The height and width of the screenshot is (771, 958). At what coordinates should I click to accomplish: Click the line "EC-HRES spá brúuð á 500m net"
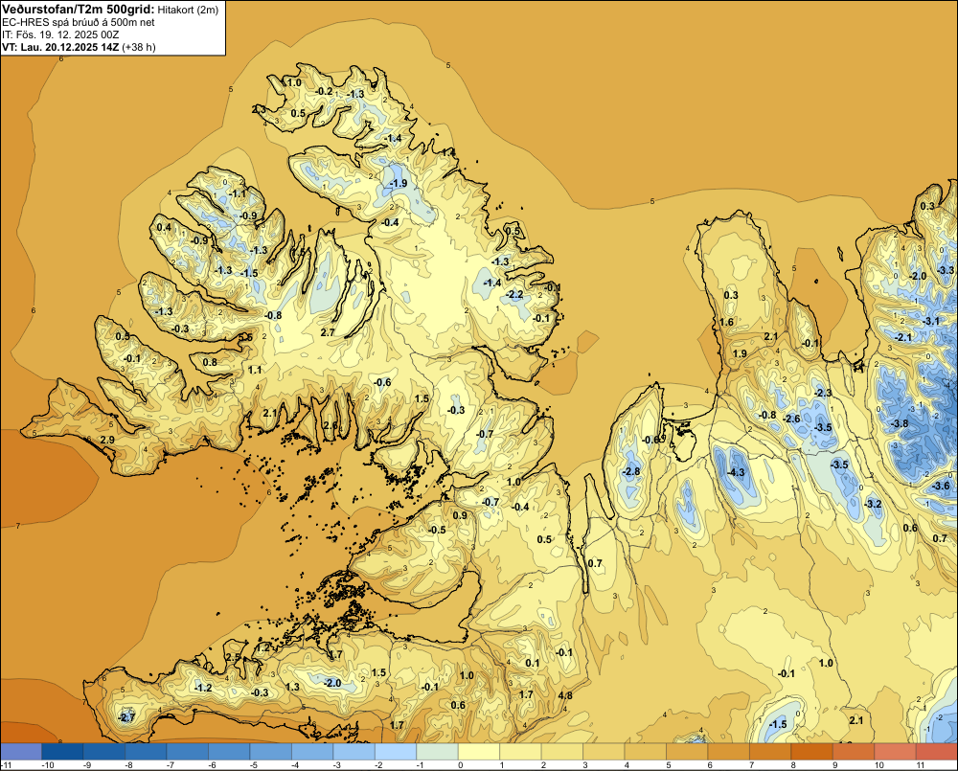click(x=79, y=22)
